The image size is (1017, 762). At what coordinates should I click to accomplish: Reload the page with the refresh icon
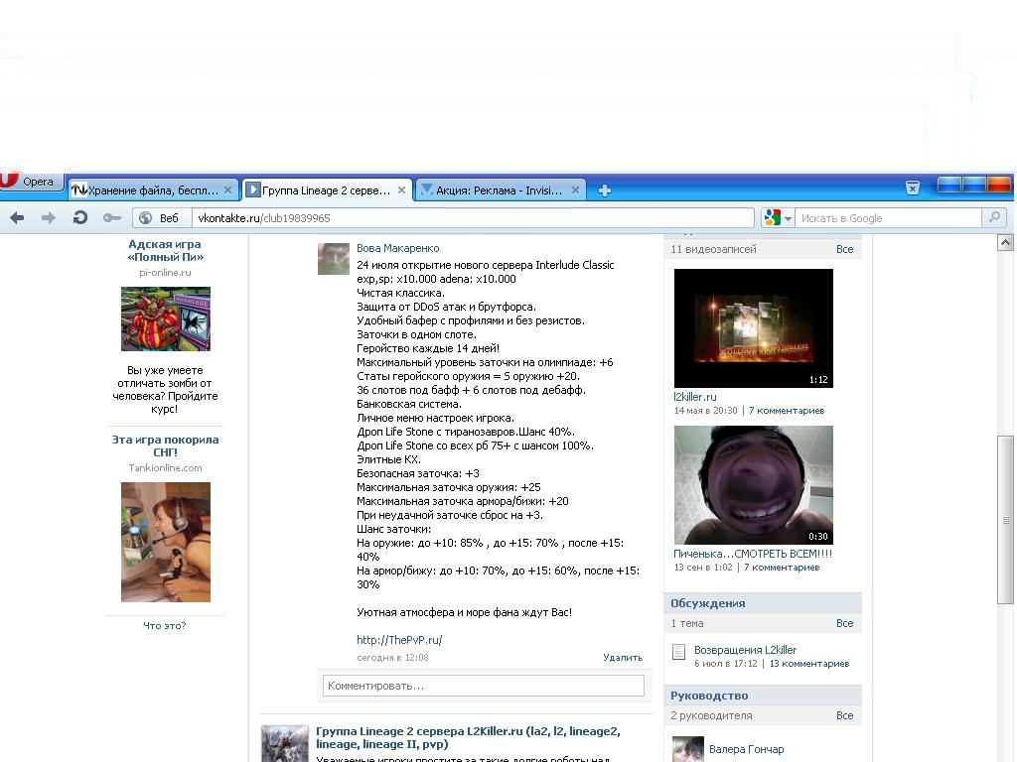(79, 217)
